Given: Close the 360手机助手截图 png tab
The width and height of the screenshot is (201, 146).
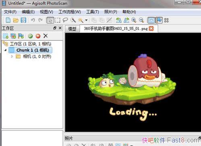Looking at the screenshot, I should (x=151, y=29).
